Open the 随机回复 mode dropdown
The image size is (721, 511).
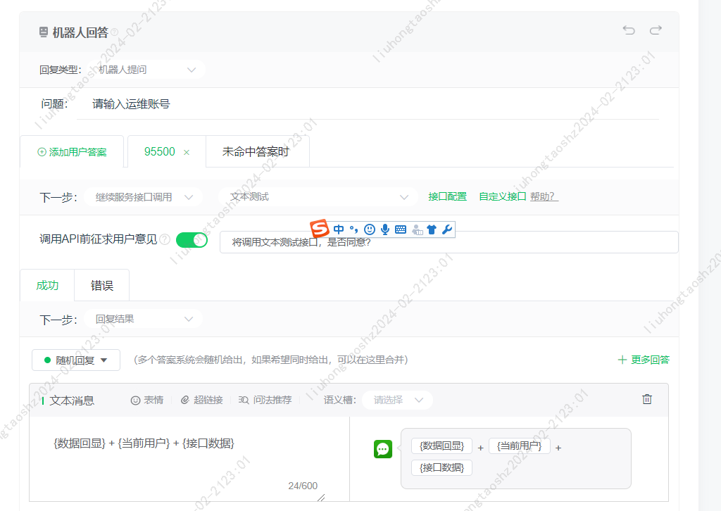point(76,360)
